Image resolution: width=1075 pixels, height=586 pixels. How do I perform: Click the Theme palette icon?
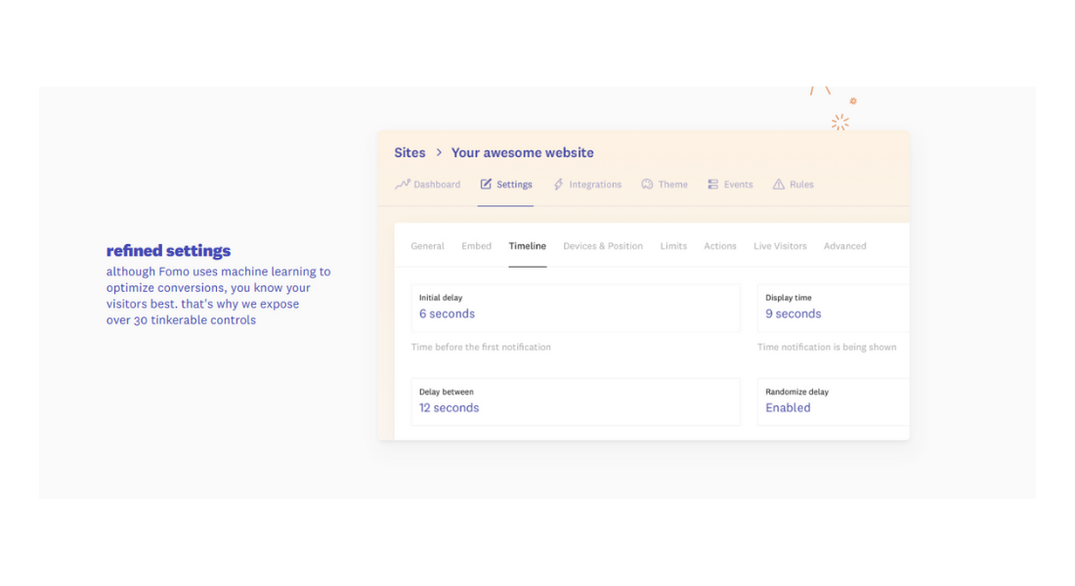[646, 184]
